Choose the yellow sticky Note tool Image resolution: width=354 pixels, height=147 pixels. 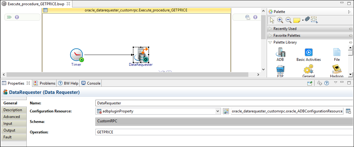pos(297,20)
